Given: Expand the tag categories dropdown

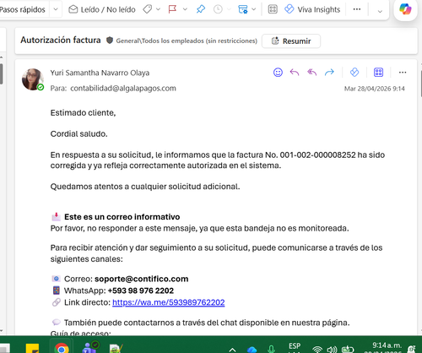Looking at the screenshot, I should pyautogui.click(x=158, y=9).
